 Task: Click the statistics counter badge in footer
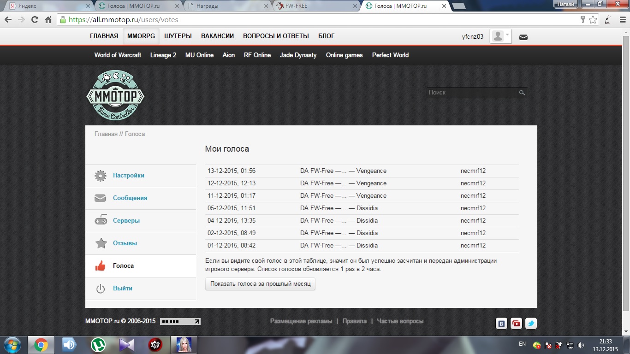(x=180, y=321)
